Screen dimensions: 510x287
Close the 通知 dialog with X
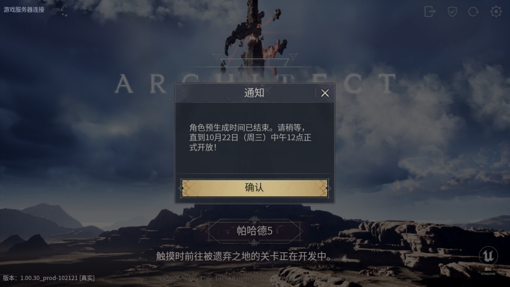325,93
